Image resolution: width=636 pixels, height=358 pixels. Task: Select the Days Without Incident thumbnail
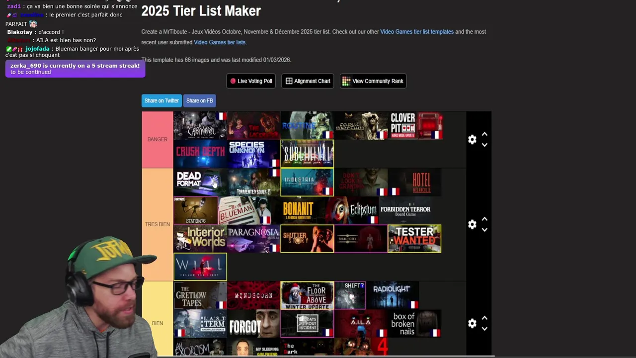pos(307,324)
